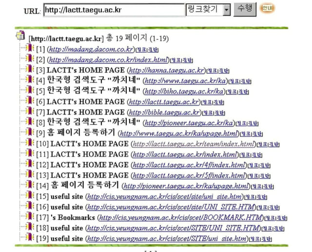This screenshot has width=312, height=252.
Task: Open the http://madang.dacom.co.kr/index.html link
Action: pyautogui.click(x=108, y=60)
